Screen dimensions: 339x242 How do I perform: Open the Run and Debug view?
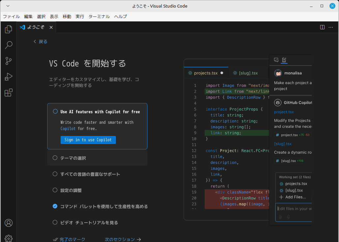9,77
